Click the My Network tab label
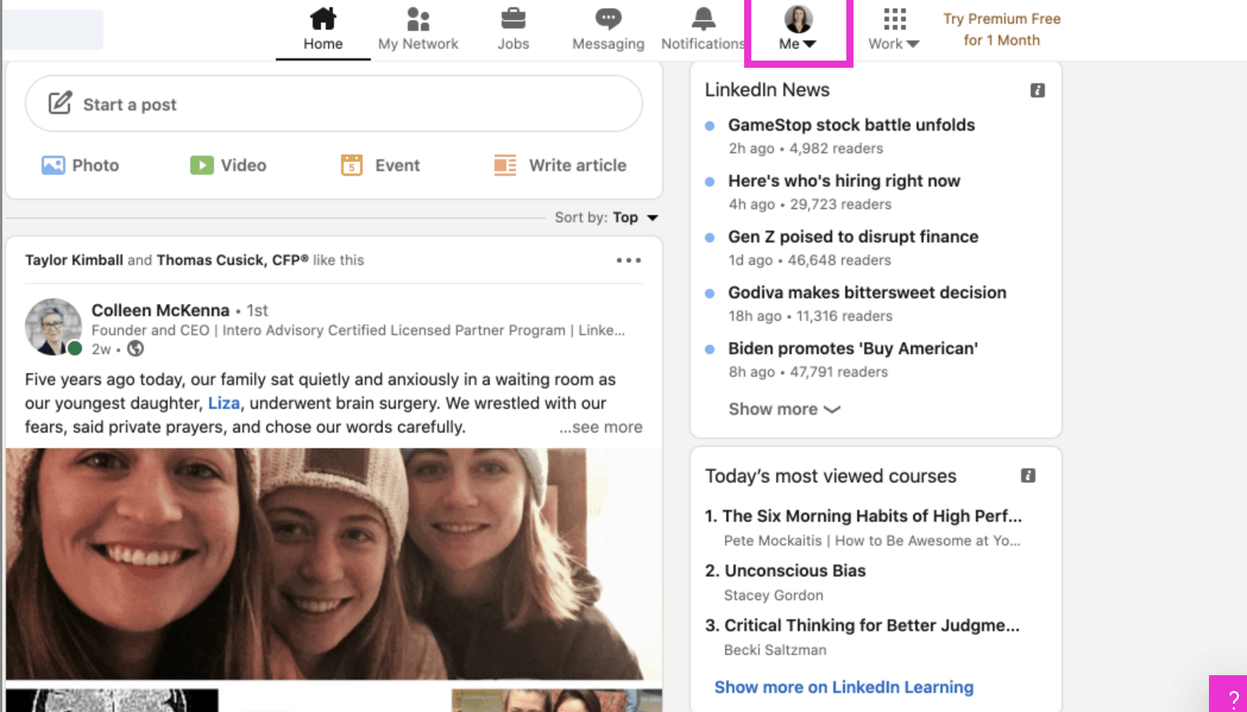The width and height of the screenshot is (1247, 712). click(418, 44)
